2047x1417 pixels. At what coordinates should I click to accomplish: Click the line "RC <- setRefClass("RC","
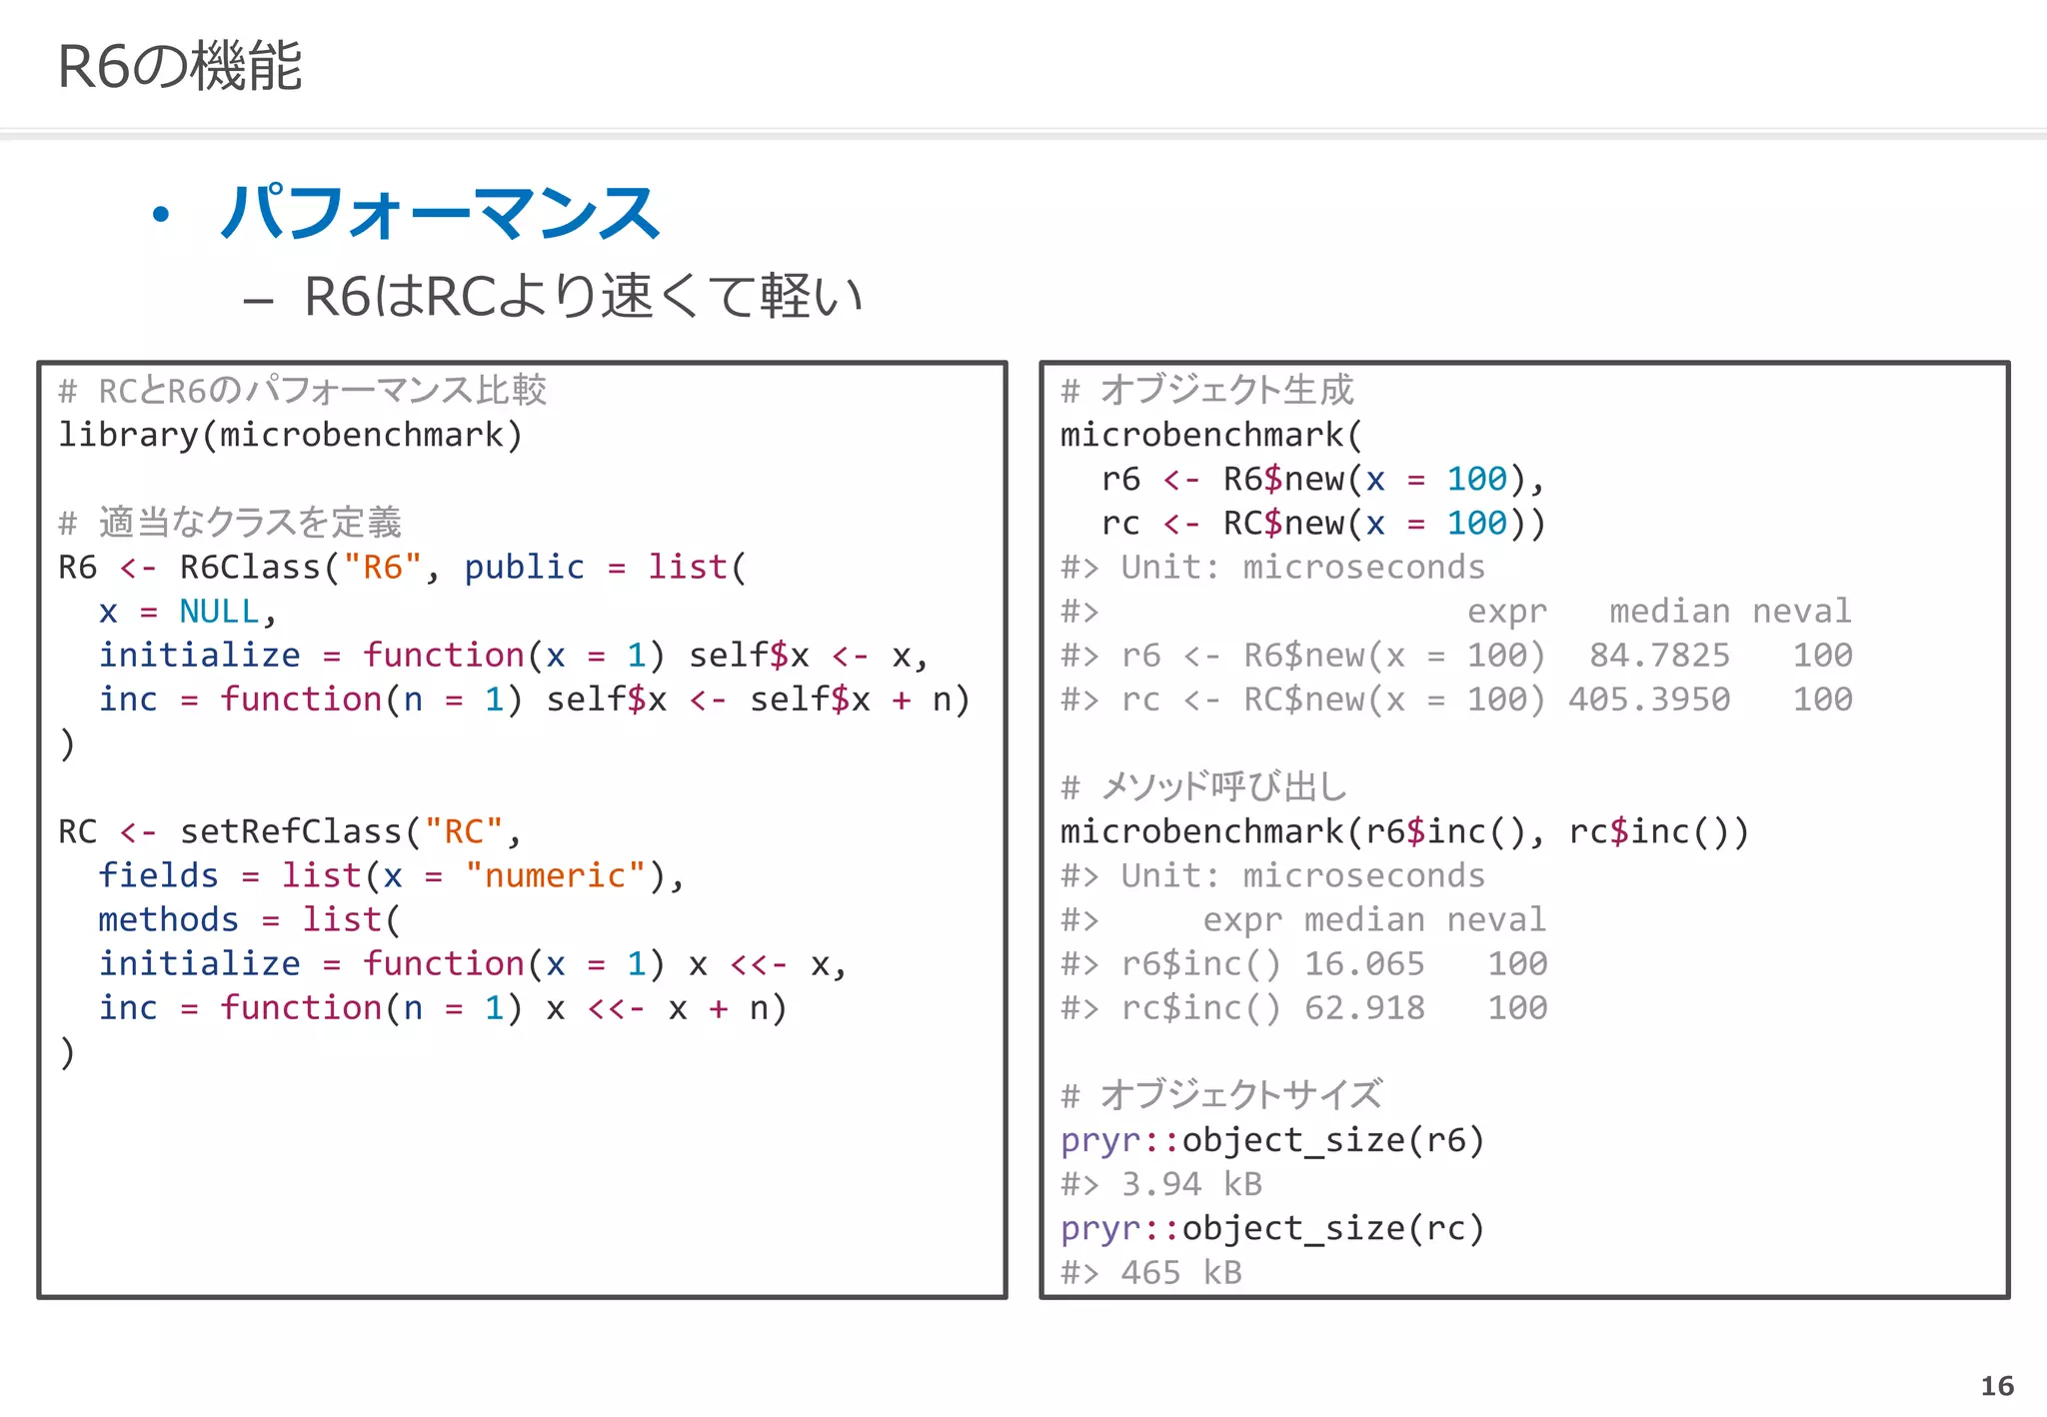[x=290, y=831]
